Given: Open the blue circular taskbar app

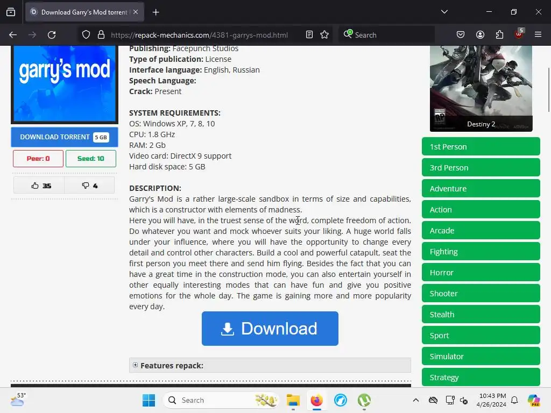Looking at the screenshot, I should click(x=341, y=400).
